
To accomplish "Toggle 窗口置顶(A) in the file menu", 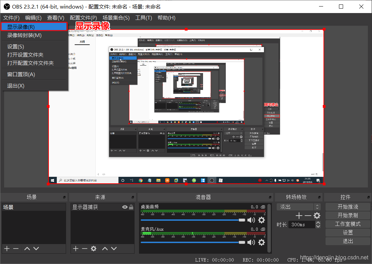I will (x=34, y=74).
